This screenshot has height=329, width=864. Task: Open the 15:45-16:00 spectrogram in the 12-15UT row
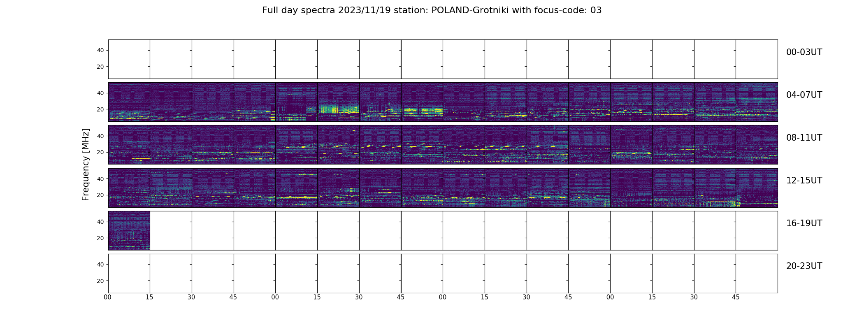[x=757, y=188]
